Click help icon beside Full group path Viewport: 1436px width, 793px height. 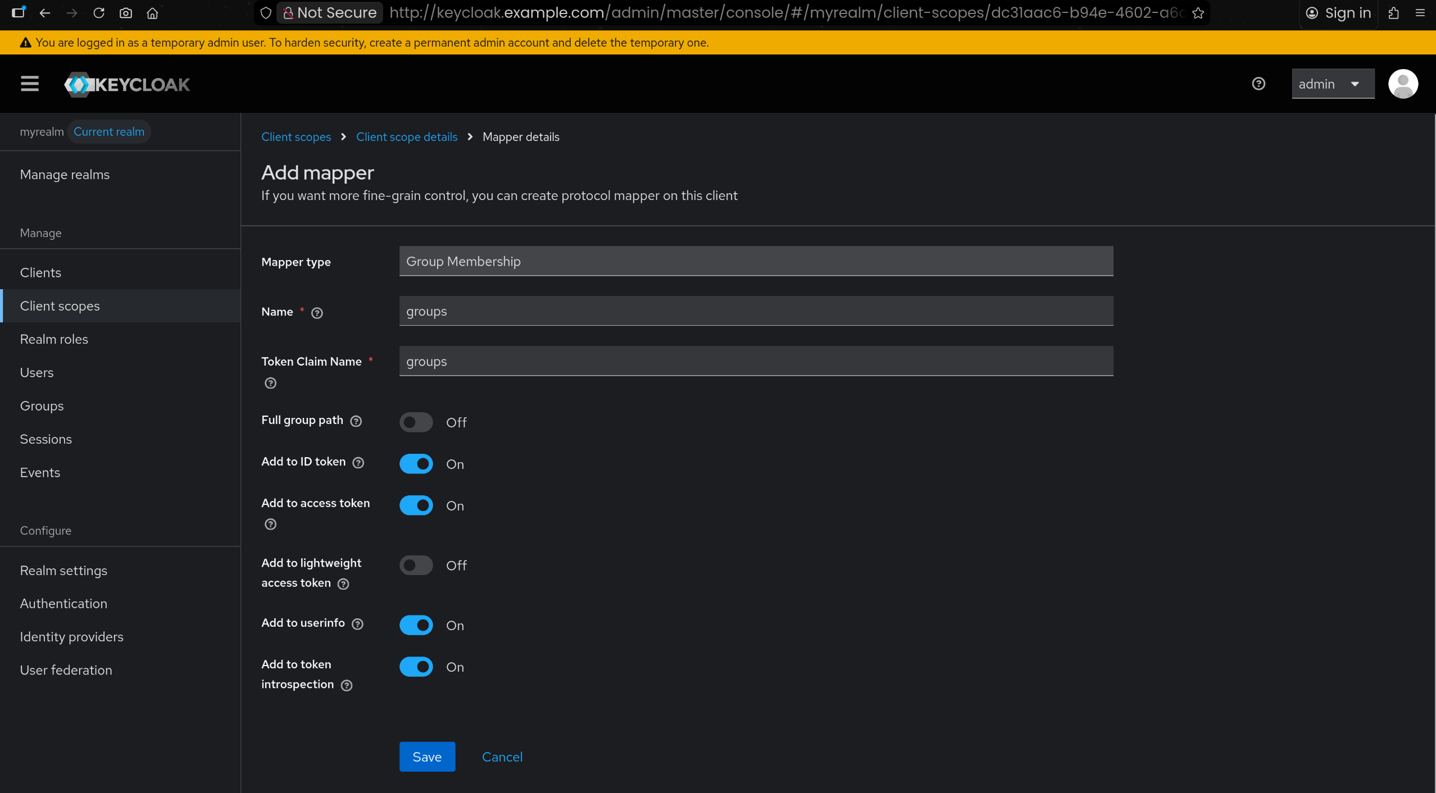(x=356, y=421)
